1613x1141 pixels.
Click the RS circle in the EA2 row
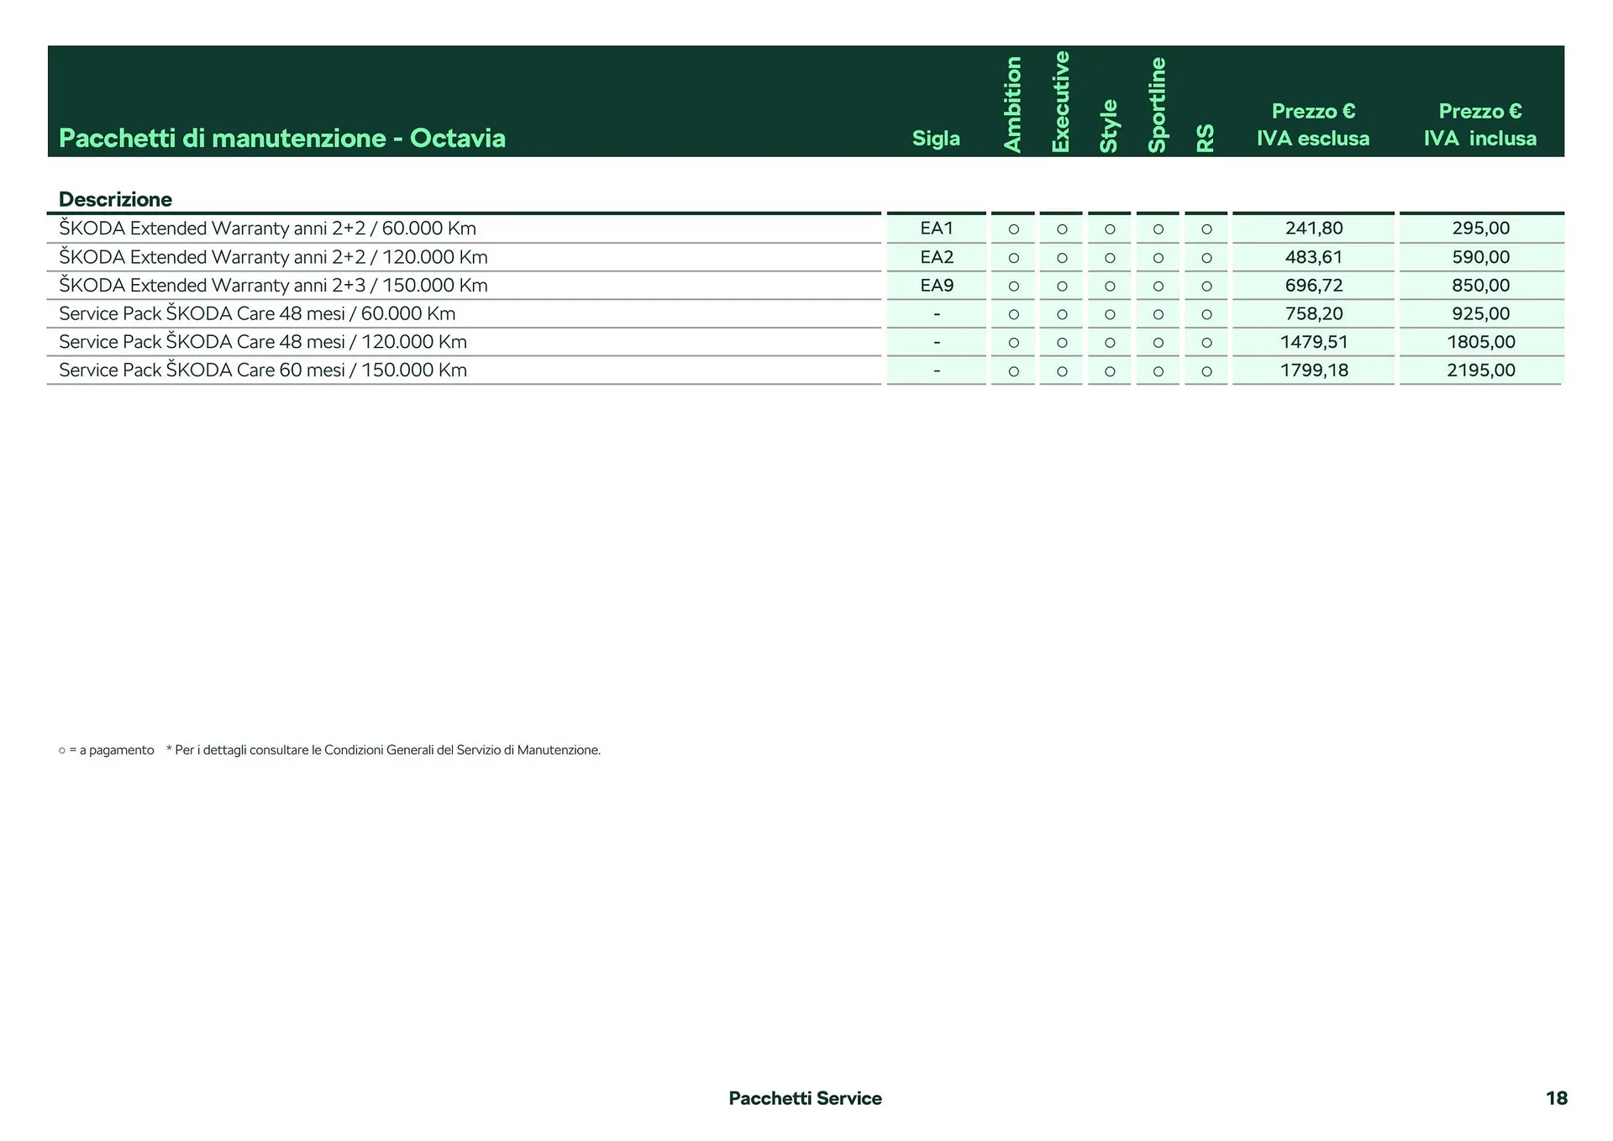coord(1206,258)
